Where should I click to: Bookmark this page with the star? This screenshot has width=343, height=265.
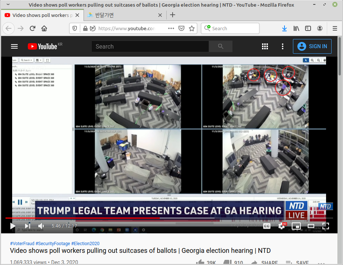[x=192, y=28]
